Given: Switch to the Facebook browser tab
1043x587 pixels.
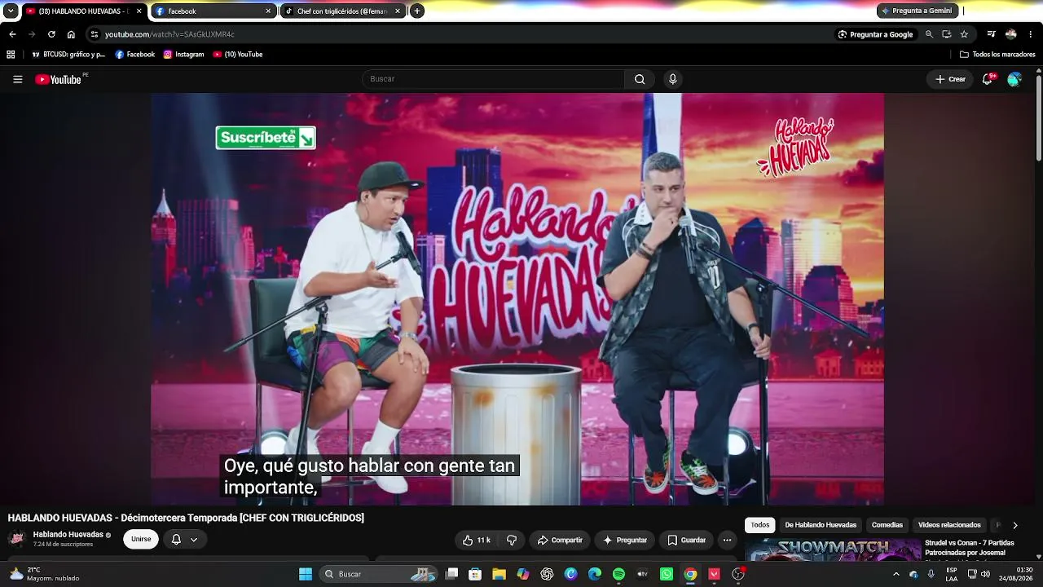Looking at the screenshot, I should [214, 11].
